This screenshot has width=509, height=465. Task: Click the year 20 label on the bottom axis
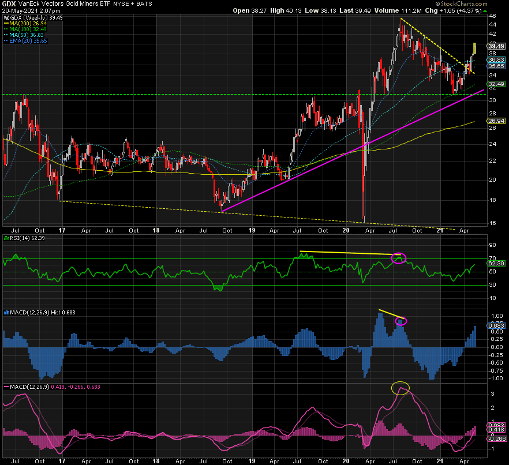(x=346, y=461)
